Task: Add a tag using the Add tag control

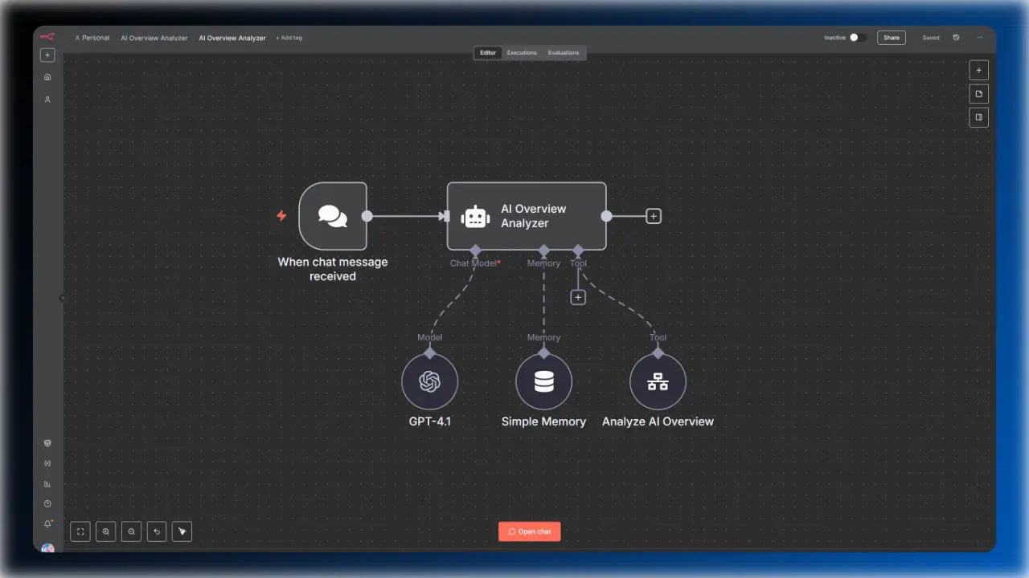Action: pos(289,37)
